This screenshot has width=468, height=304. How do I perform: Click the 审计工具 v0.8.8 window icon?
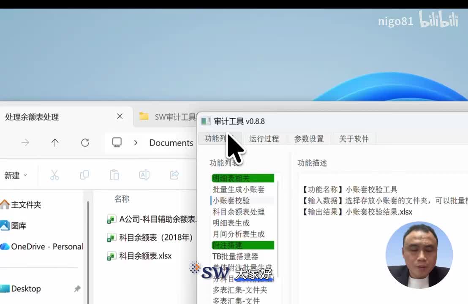point(205,121)
